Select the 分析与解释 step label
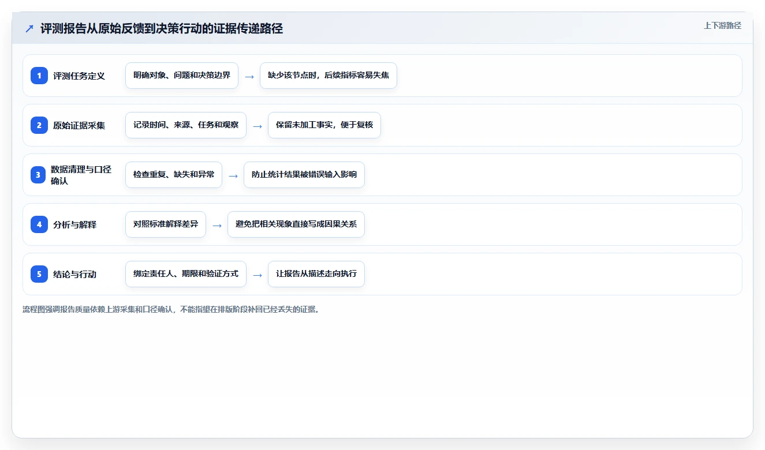Viewport: 765px width, 450px height. [x=74, y=225]
